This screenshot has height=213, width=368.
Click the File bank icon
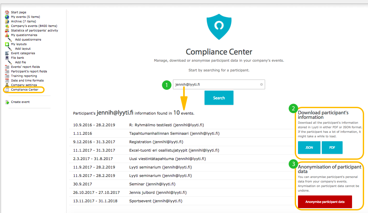click(7, 58)
